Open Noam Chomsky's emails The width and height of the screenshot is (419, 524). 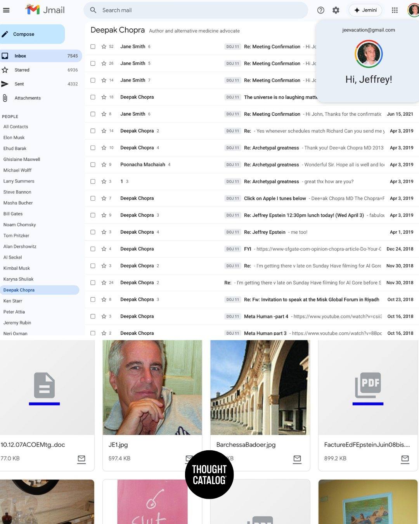click(19, 225)
